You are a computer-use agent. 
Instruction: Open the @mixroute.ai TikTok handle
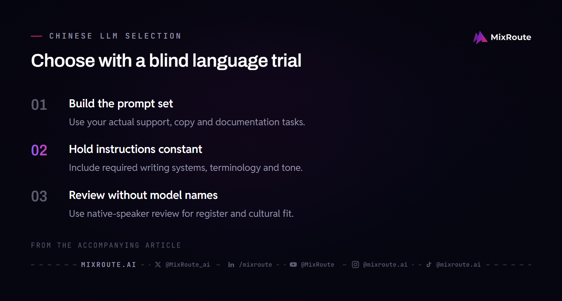click(458, 265)
